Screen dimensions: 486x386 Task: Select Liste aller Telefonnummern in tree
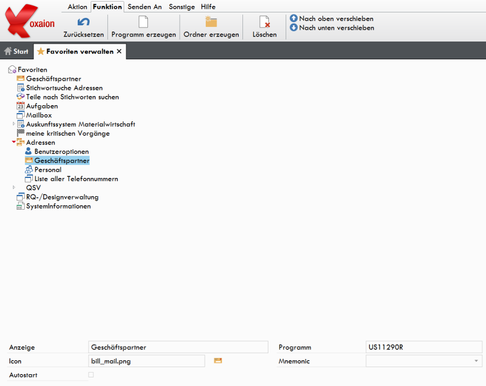click(x=76, y=178)
